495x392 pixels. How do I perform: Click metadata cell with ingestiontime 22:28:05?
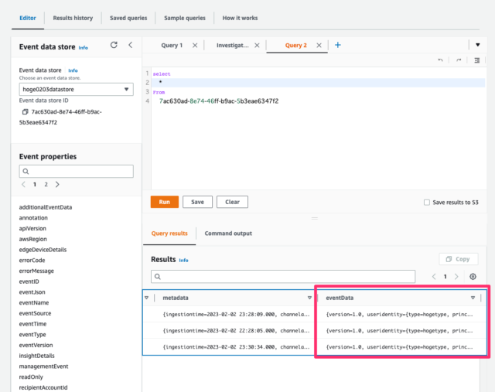coord(236,331)
